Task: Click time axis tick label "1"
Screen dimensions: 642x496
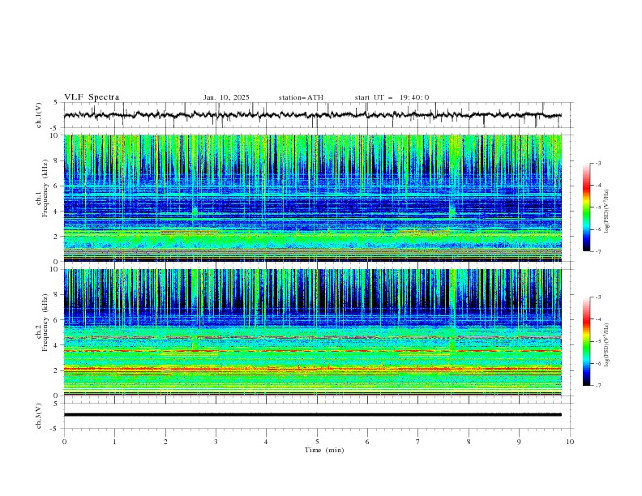Action: click(114, 442)
